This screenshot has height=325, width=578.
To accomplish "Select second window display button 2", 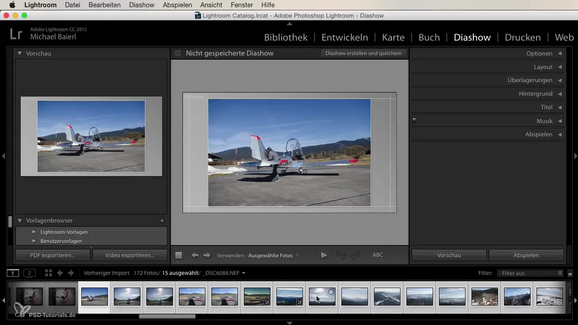I will point(30,273).
